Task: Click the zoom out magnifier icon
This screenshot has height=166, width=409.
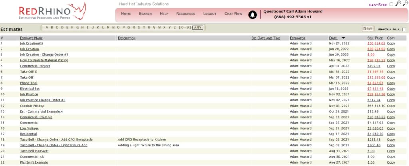Action: coord(405,4)
